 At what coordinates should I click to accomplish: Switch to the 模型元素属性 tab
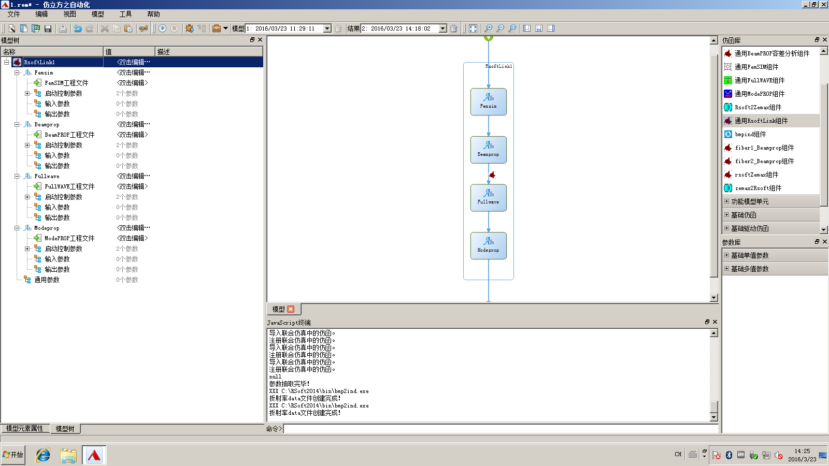coord(25,429)
